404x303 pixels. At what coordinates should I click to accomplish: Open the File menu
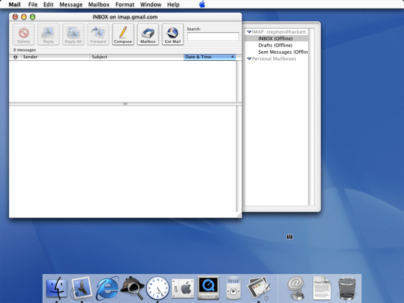33,5
